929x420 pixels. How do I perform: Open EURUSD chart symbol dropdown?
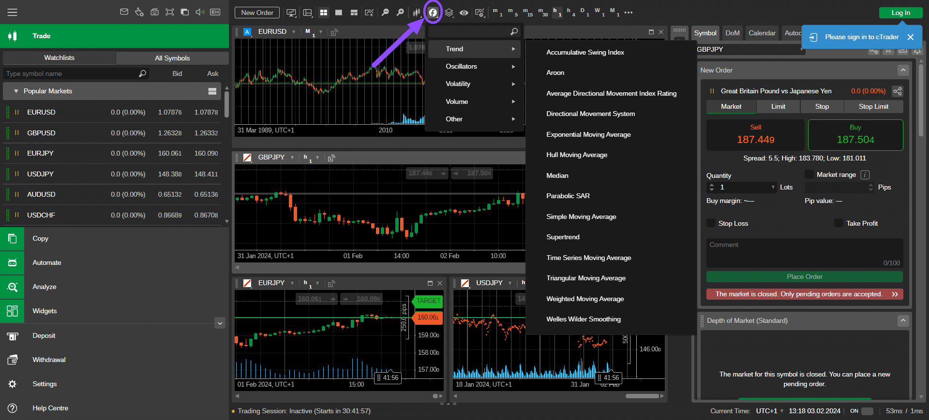293,32
